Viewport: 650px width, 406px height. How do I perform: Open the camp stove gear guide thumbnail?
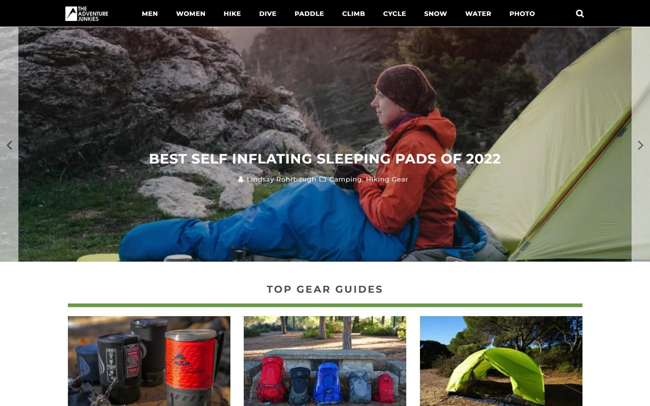(x=149, y=361)
